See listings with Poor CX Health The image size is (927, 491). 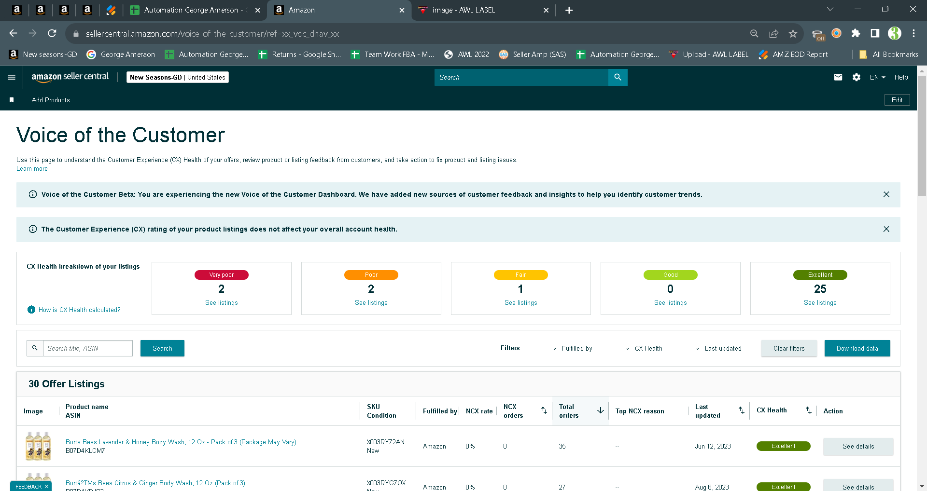[371, 302]
